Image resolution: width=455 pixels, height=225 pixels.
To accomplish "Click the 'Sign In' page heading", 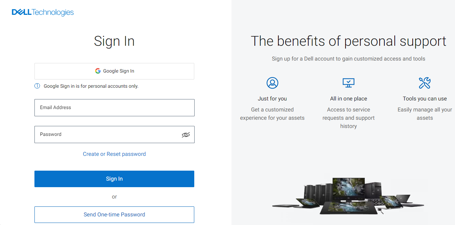I will click(114, 41).
